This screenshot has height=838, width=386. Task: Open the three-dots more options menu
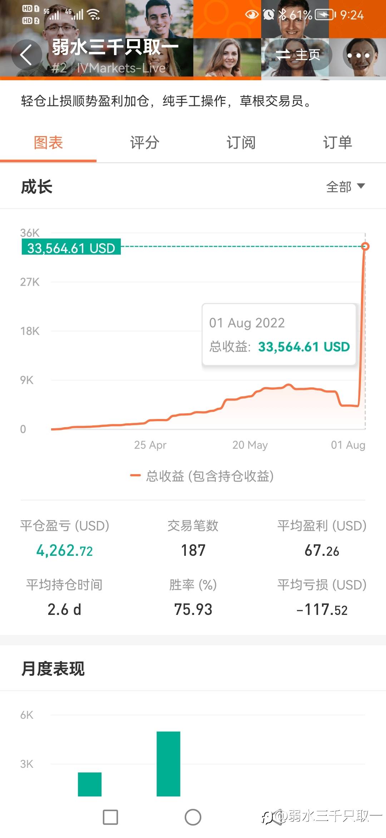[x=358, y=56]
